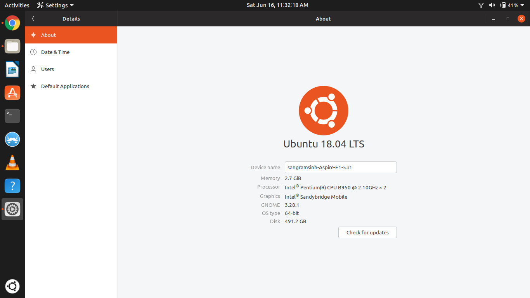Open the Help application from the dock
This screenshot has width=530, height=298.
12,186
